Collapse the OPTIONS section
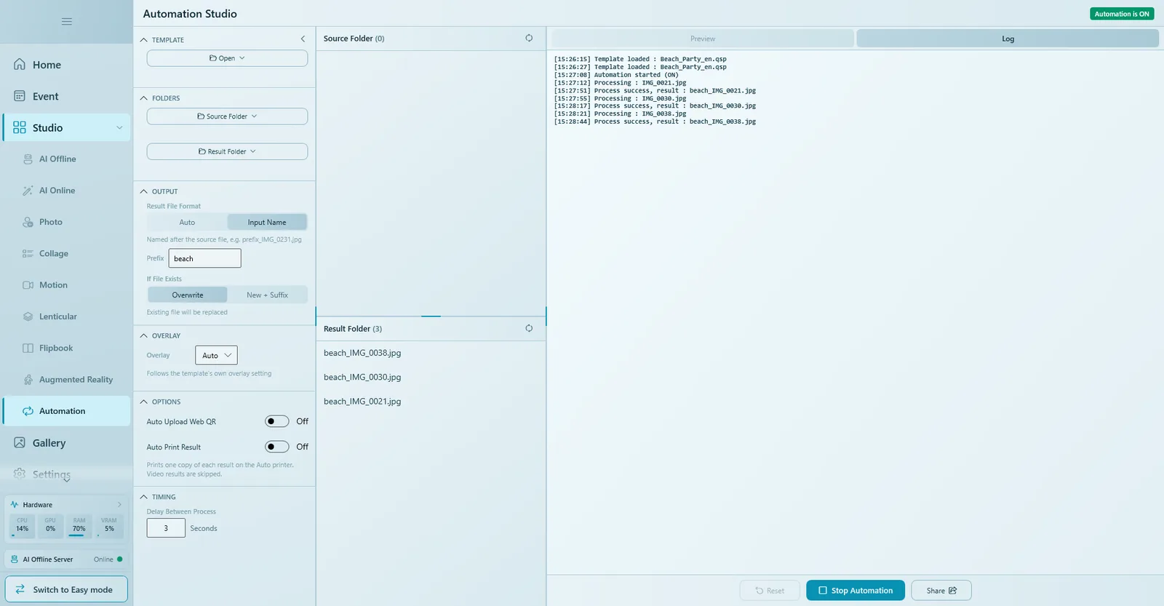Image resolution: width=1164 pixels, height=606 pixels. coord(144,402)
